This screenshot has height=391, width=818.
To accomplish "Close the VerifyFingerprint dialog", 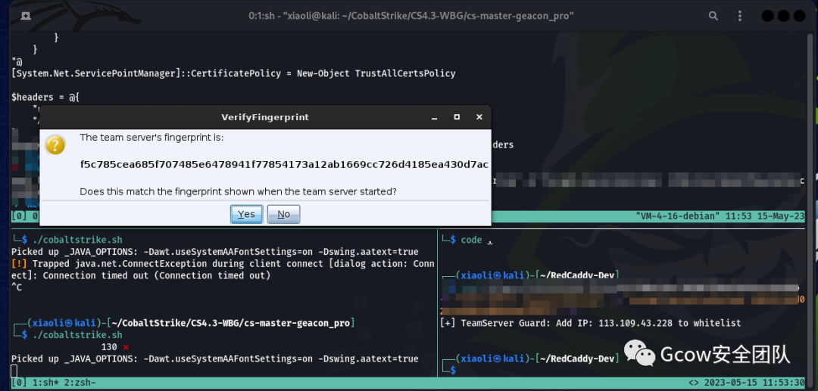I will coord(479,117).
